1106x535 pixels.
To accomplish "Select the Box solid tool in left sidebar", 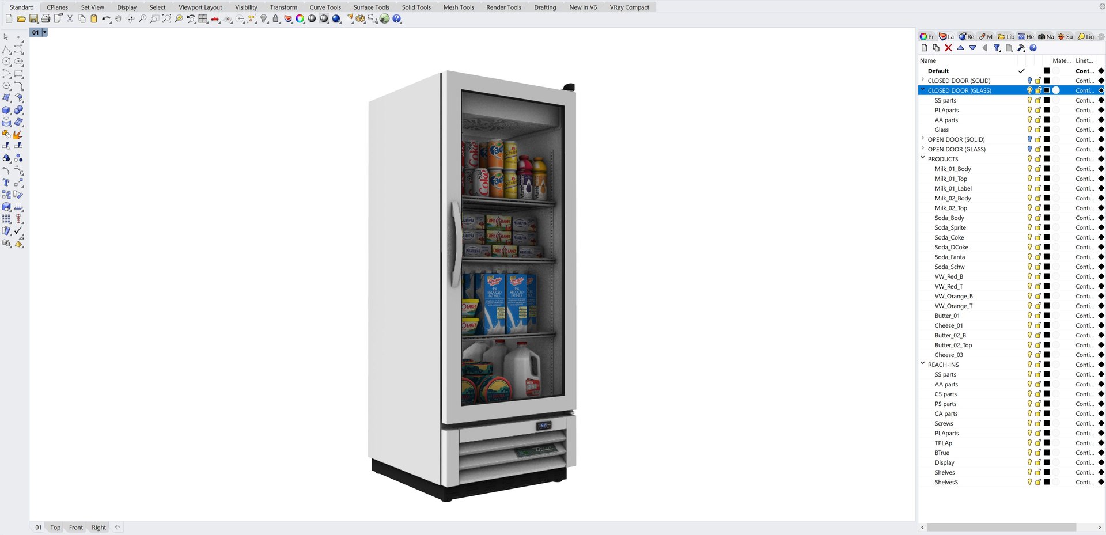I will [6, 110].
